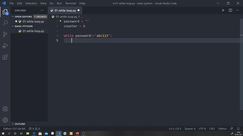
Task: Open the Search view in activity bar
Action: click(5, 23)
